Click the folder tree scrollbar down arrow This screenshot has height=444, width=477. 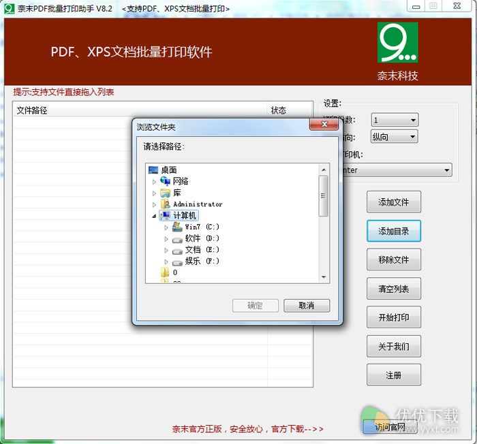324,277
